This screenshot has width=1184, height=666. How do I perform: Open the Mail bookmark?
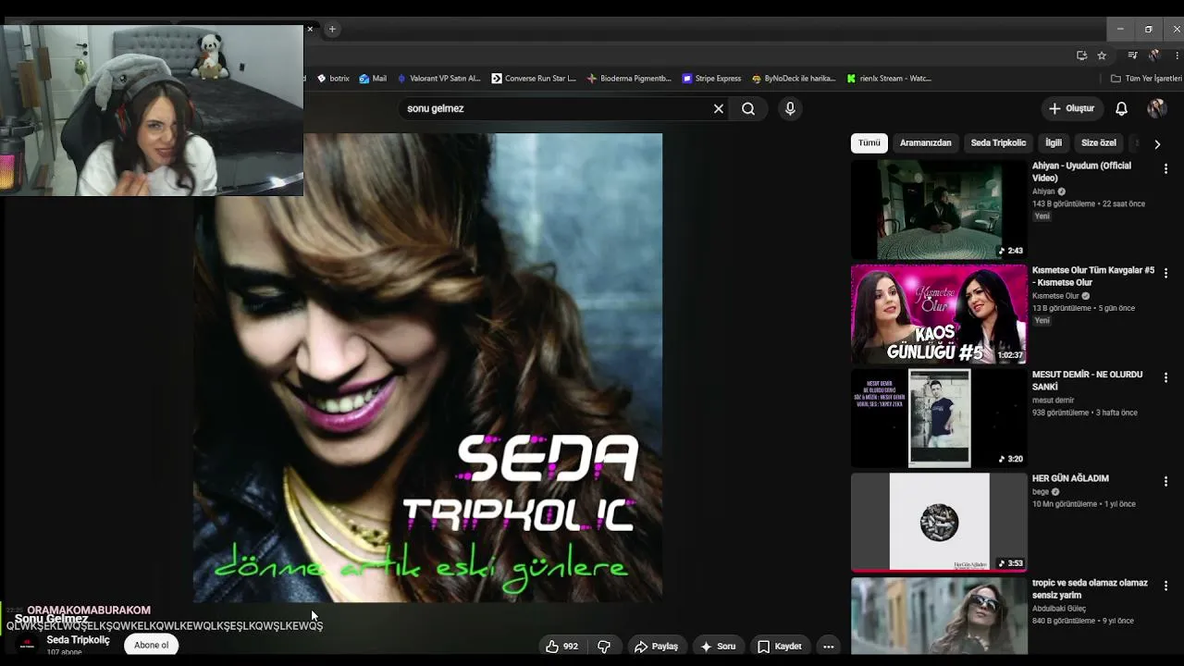pos(373,79)
